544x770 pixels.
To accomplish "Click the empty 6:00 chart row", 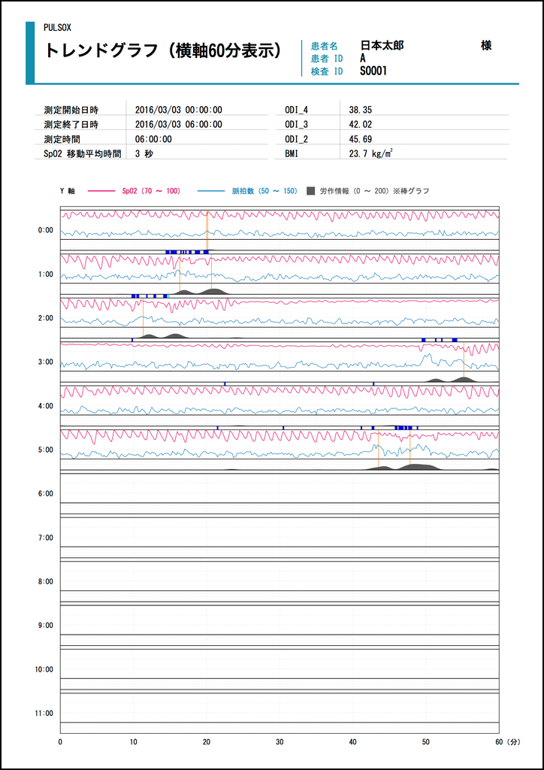I will 280,489.
